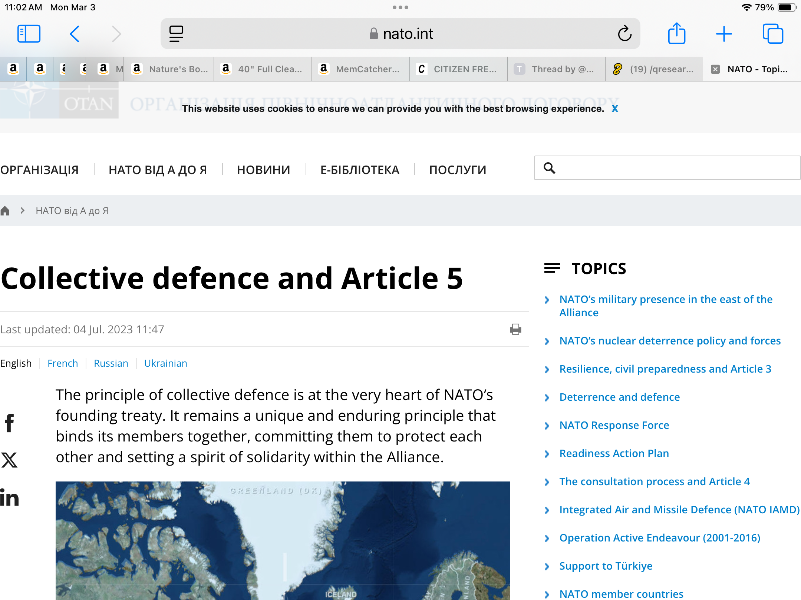The image size is (801, 600).
Task: Switch article language to Ukrainian
Action: pos(165,363)
